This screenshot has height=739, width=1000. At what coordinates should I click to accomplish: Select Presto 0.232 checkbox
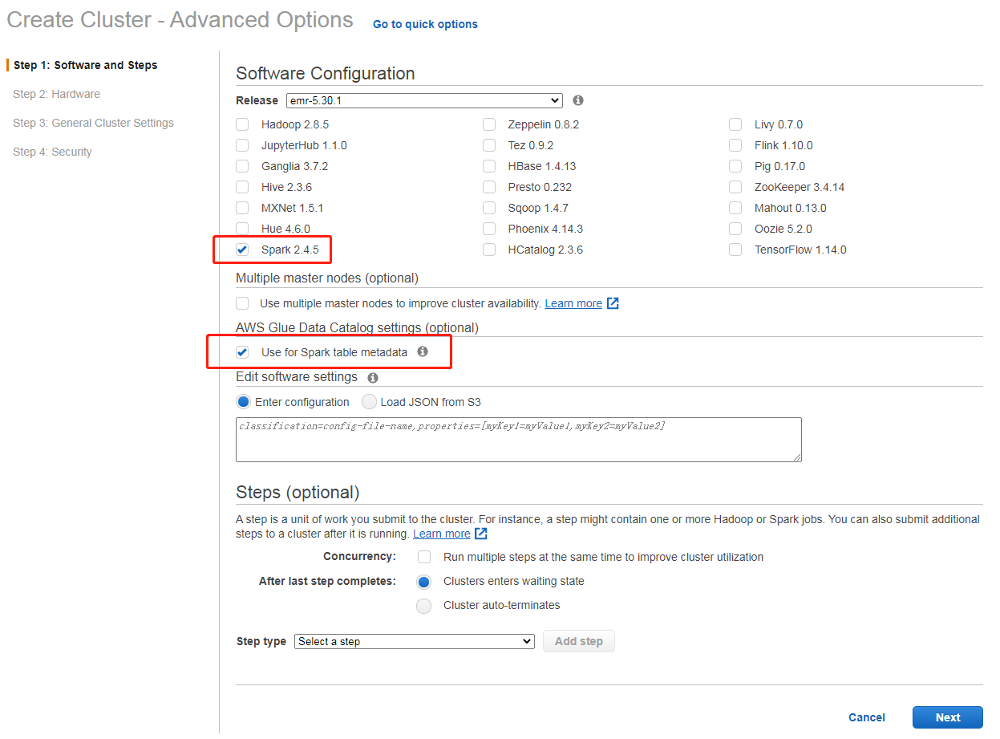click(x=489, y=187)
